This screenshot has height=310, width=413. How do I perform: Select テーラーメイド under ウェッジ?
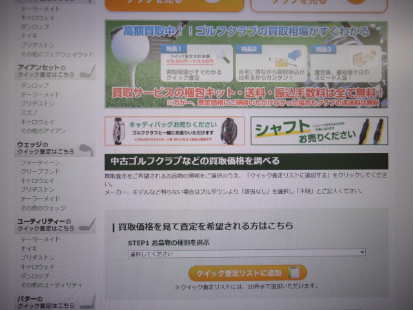pyautogui.click(x=40, y=199)
